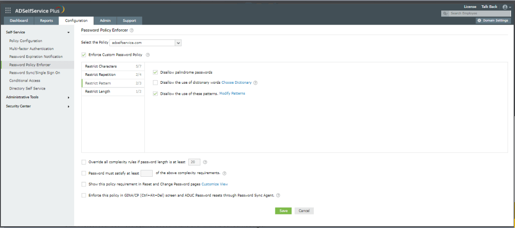
Task: Open the Modify Patterns link
Action: click(x=232, y=93)
